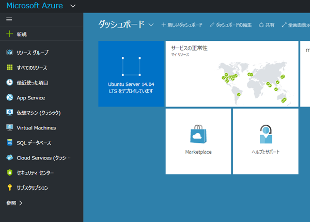Open the Microsoft Azure dropdown chevron
Screen dimensions: 310x222
pos(73,6)
